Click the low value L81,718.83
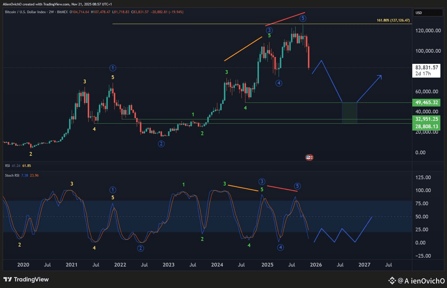This screenshot has height=288, width=447. coord(121,12)
